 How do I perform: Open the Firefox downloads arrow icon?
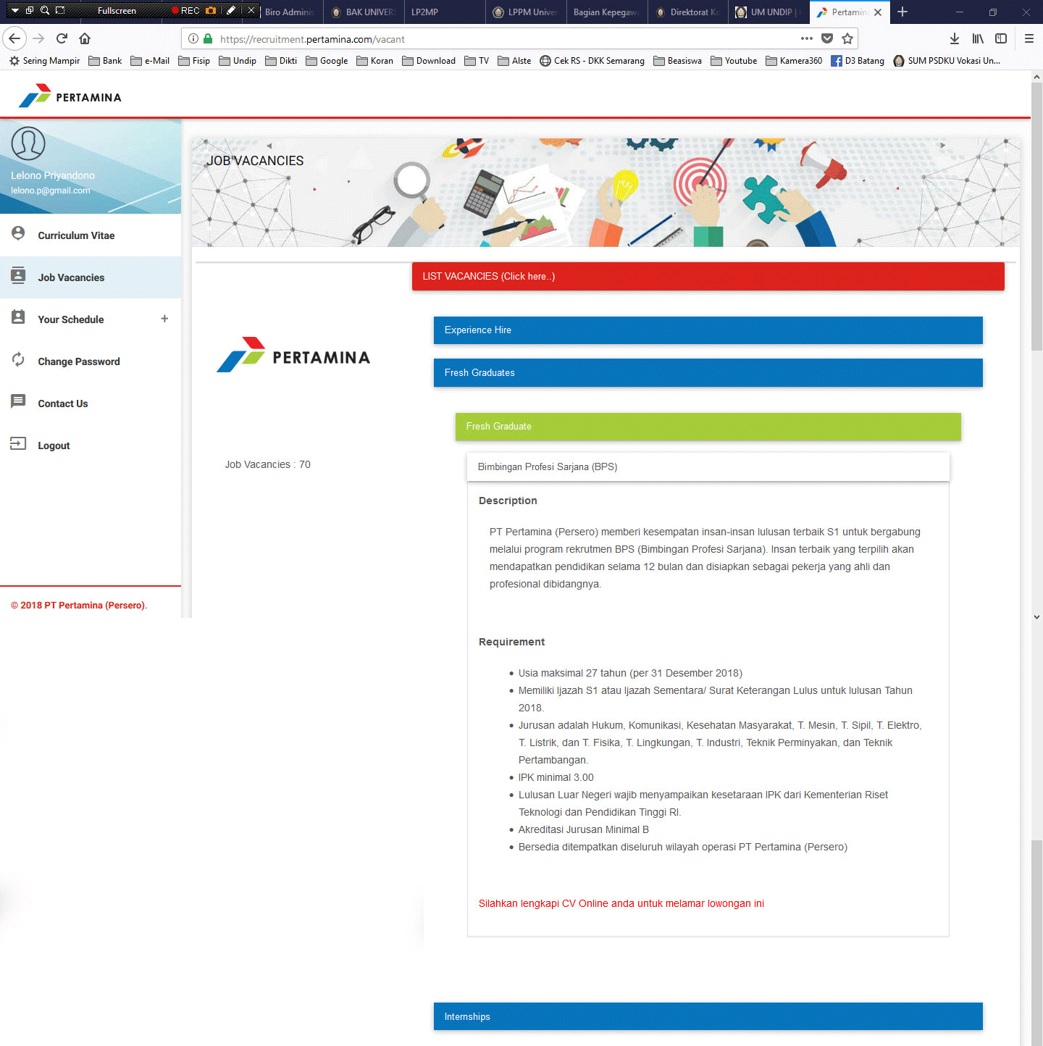tap(954, 38)
